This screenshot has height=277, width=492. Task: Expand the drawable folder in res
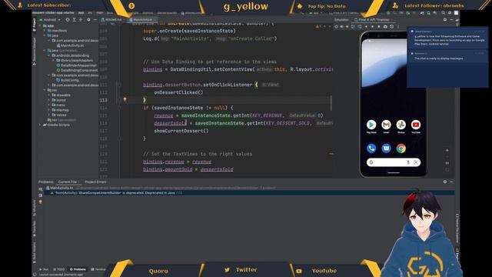(x=49, y=95)
